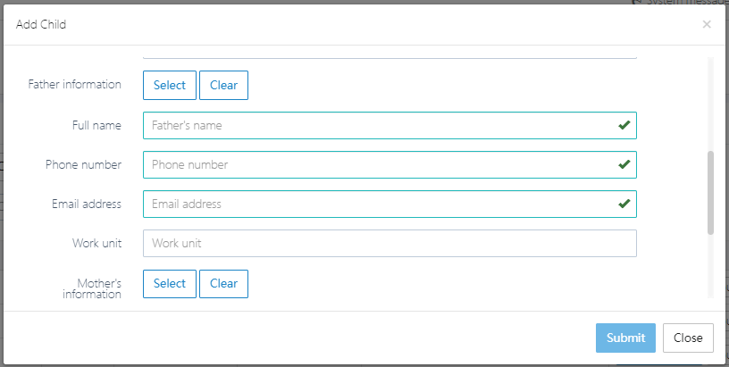729x367 pixels.
Task: Click the Work unit field label
Action: 96,243
